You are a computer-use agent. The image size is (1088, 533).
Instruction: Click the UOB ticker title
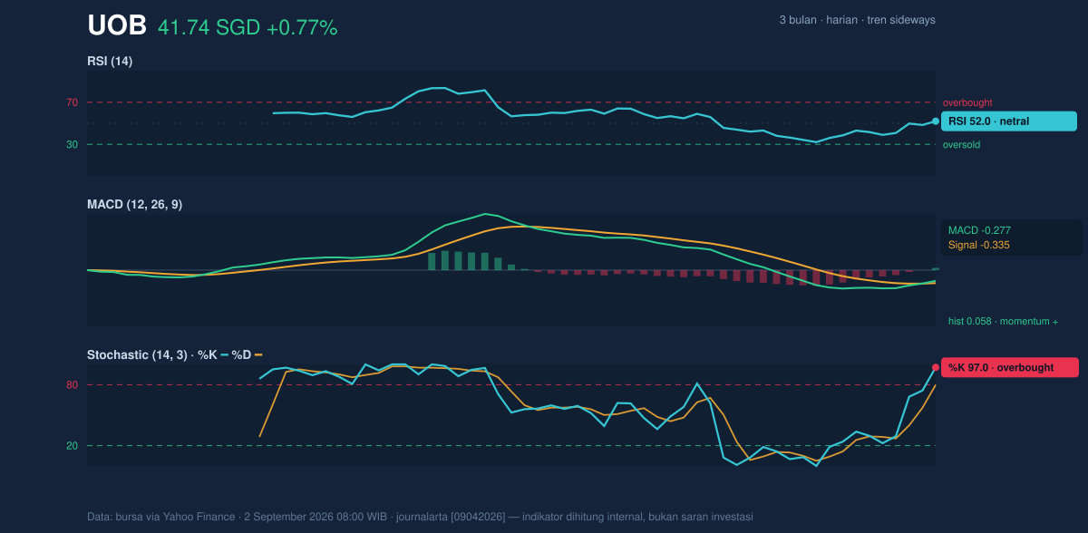coord(117,26)
